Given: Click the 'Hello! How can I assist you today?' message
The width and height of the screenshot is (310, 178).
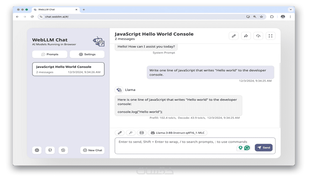Looking at the screenshot, I should coord(146,46).
